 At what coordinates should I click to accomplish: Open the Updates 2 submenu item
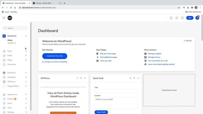coord(11,43)
